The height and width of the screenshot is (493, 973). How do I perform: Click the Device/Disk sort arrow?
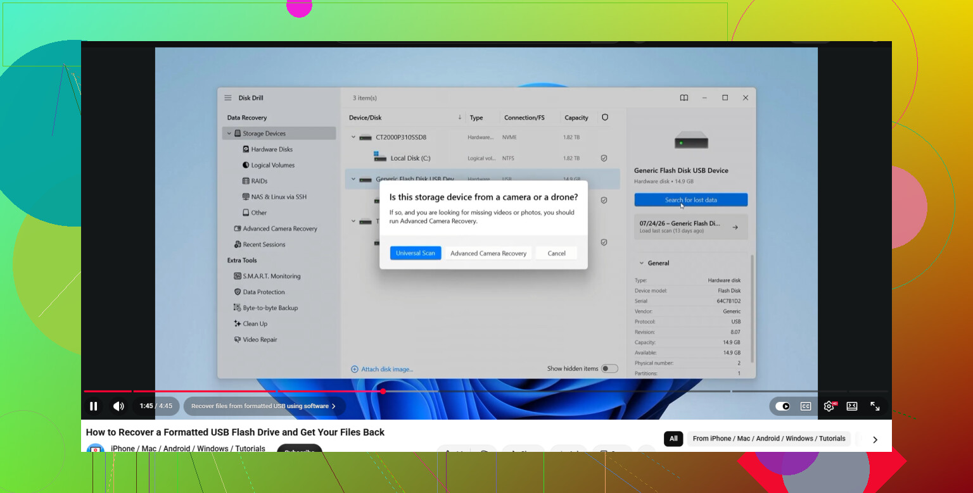(x=460, y=118)
